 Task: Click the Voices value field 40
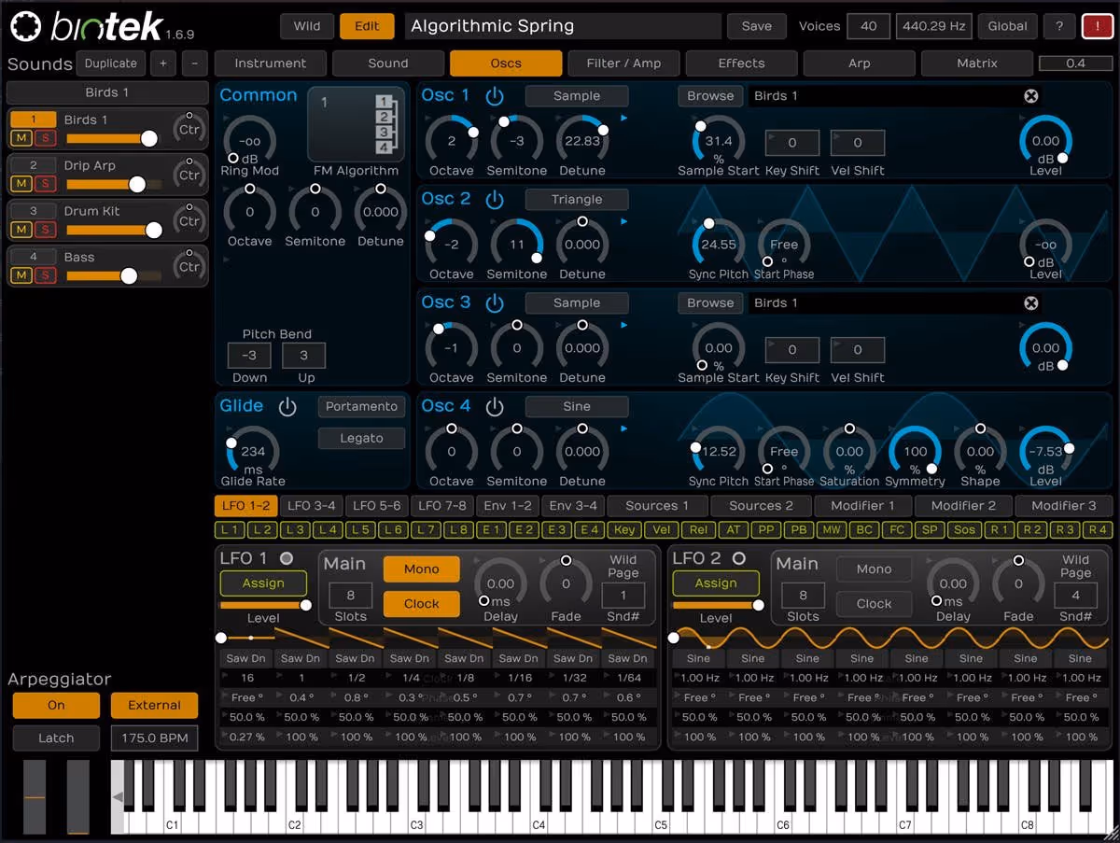pos(868,26)
